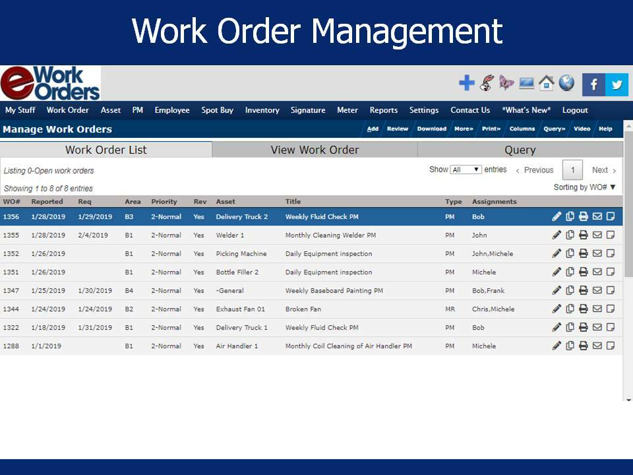Open the Reports menu

click(384, 110)
